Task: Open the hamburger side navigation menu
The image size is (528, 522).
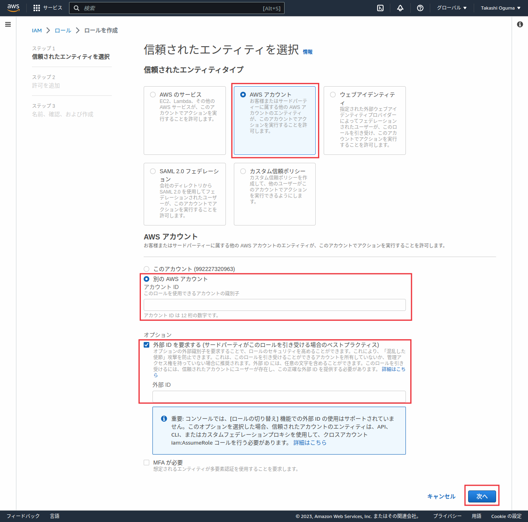Action: tap(8, 24)
